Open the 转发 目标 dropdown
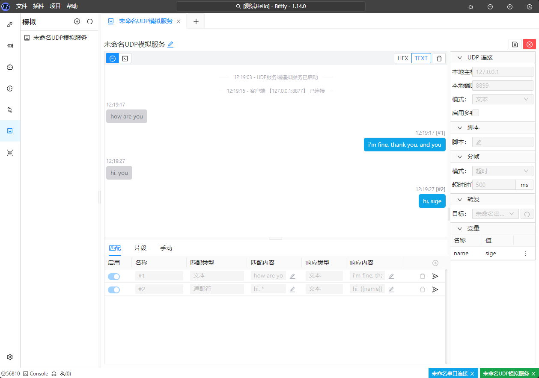Viewport: 539px width, 378px height. coord(495,214)
